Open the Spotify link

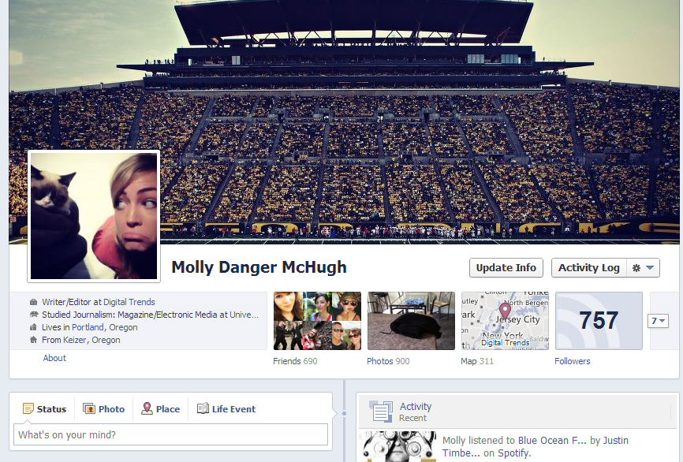513,453
